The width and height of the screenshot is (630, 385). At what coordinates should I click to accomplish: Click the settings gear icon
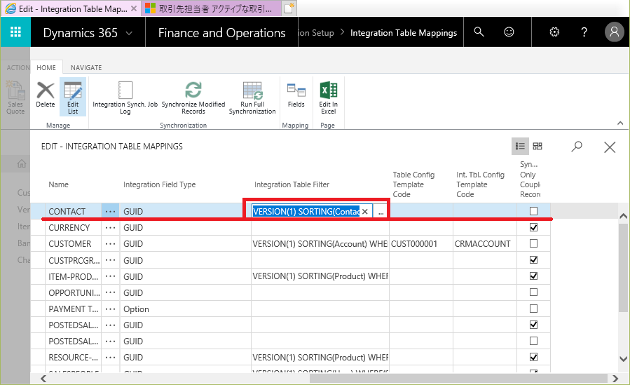554,32
